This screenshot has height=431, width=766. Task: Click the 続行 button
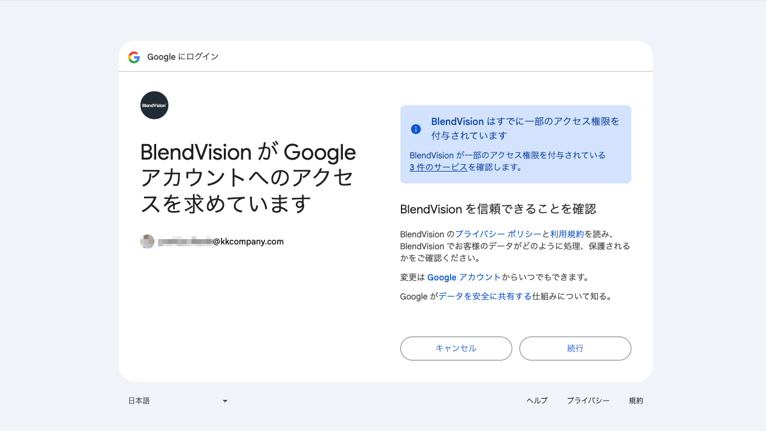575,349
